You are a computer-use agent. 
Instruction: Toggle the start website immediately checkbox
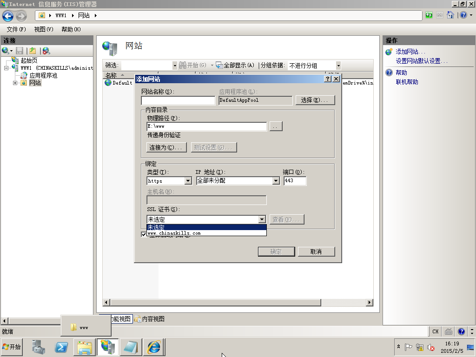click(144, 234)
